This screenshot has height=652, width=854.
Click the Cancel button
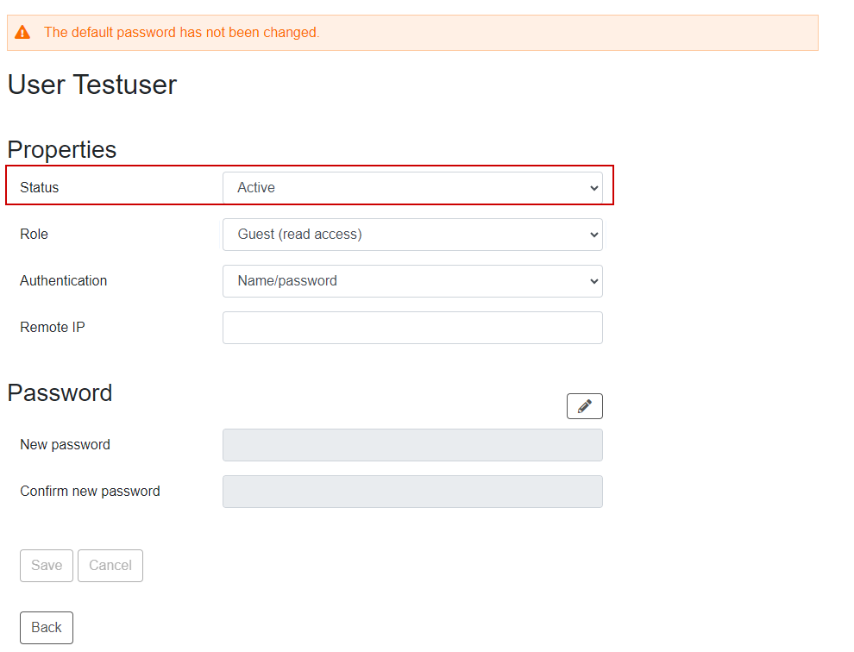point(110,566)
